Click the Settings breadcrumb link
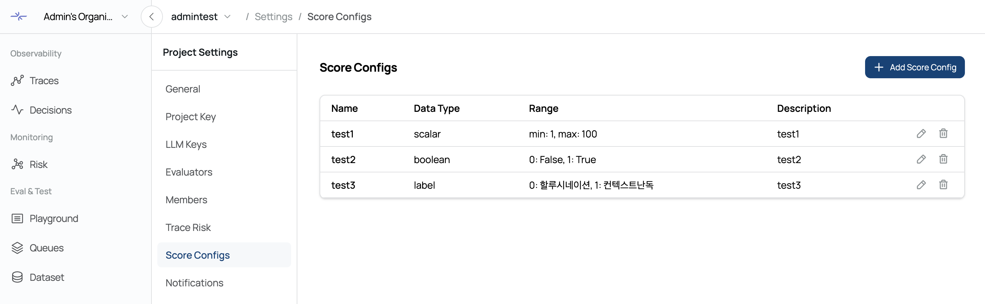Viewport: 985px width, 304px height. coord(273,17)
